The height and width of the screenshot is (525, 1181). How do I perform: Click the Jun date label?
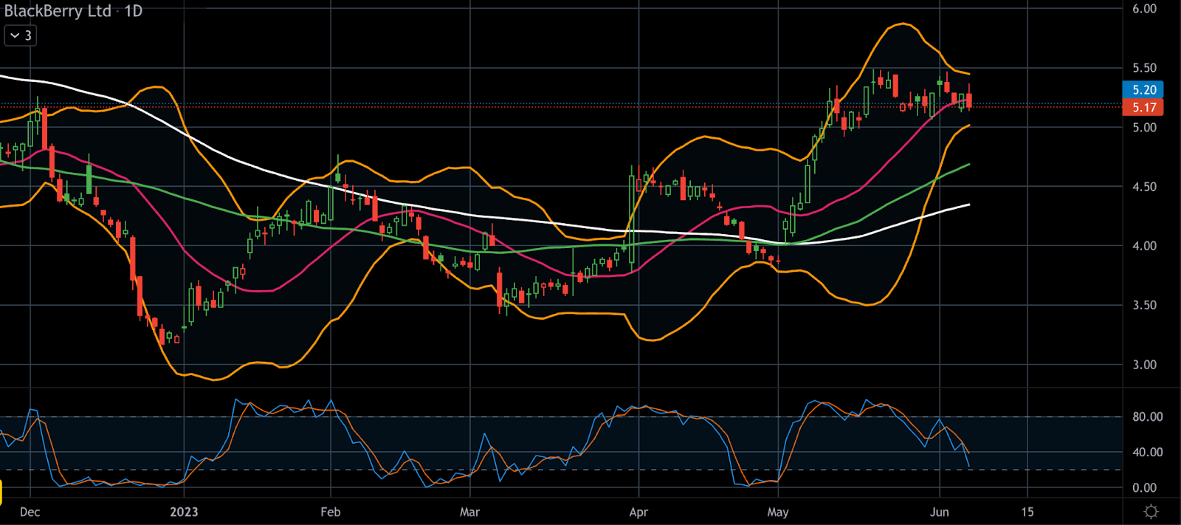pos(939,512)
